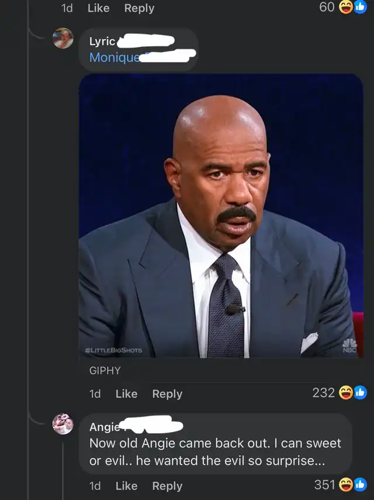Click the GIPHY source label
The height and width of the screenshot is (500, 374).
pos(105,370)
